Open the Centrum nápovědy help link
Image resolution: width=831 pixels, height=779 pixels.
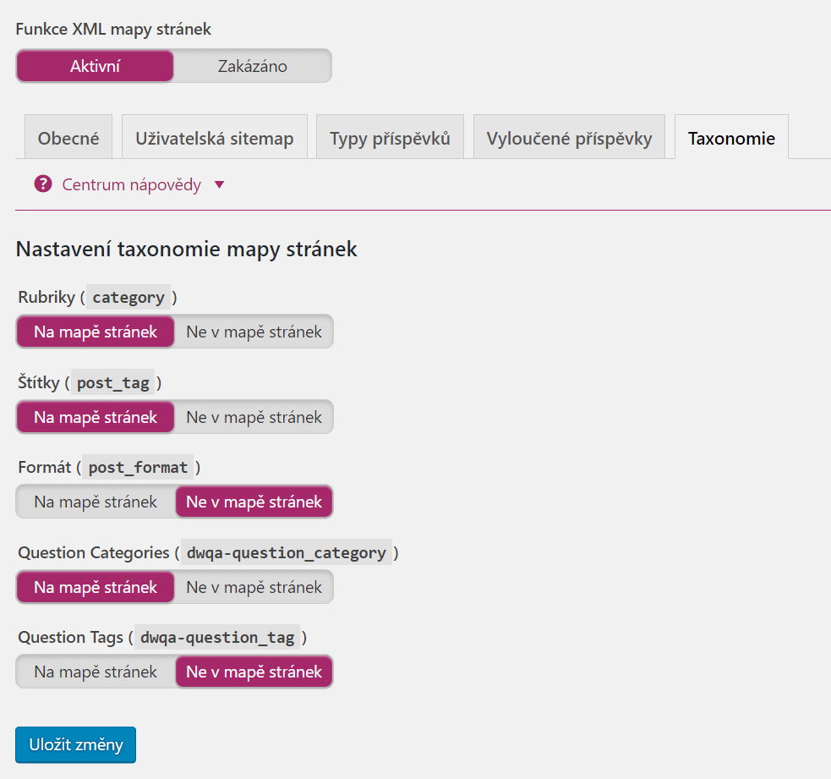tap(131, 184)
